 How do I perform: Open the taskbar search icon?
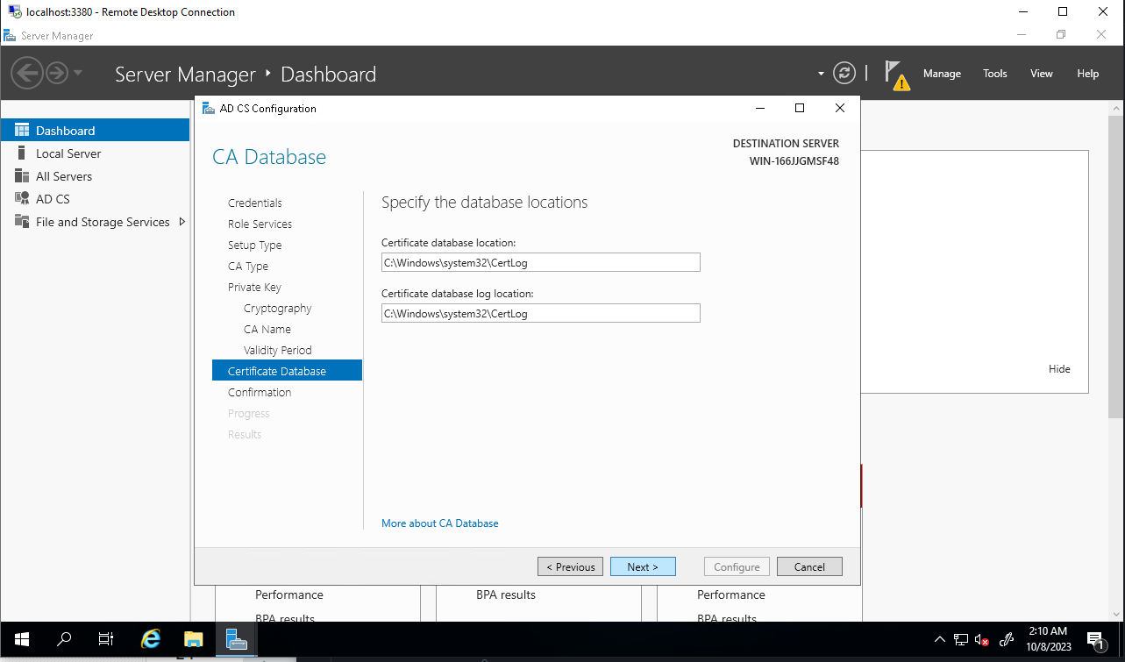coord(64,639)
